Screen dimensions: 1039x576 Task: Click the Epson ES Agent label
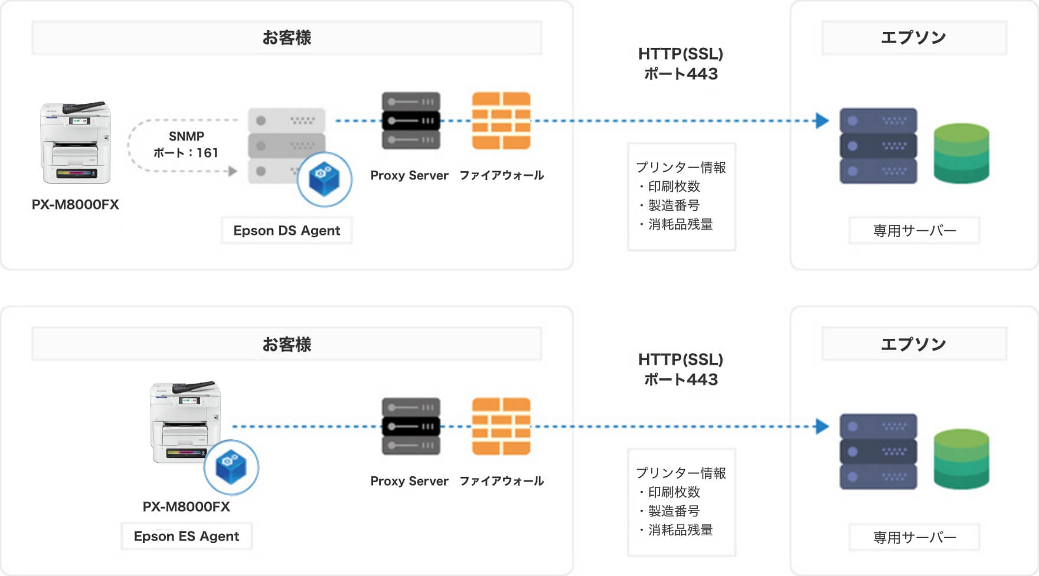pyautogui.click(x=187, y=536)
